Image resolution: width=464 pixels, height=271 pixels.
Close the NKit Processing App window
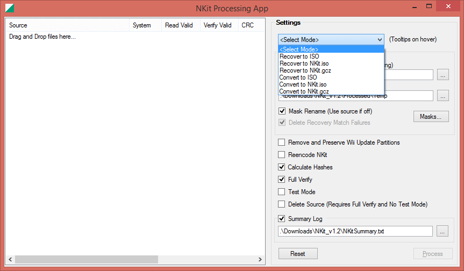tap(448, 6)
